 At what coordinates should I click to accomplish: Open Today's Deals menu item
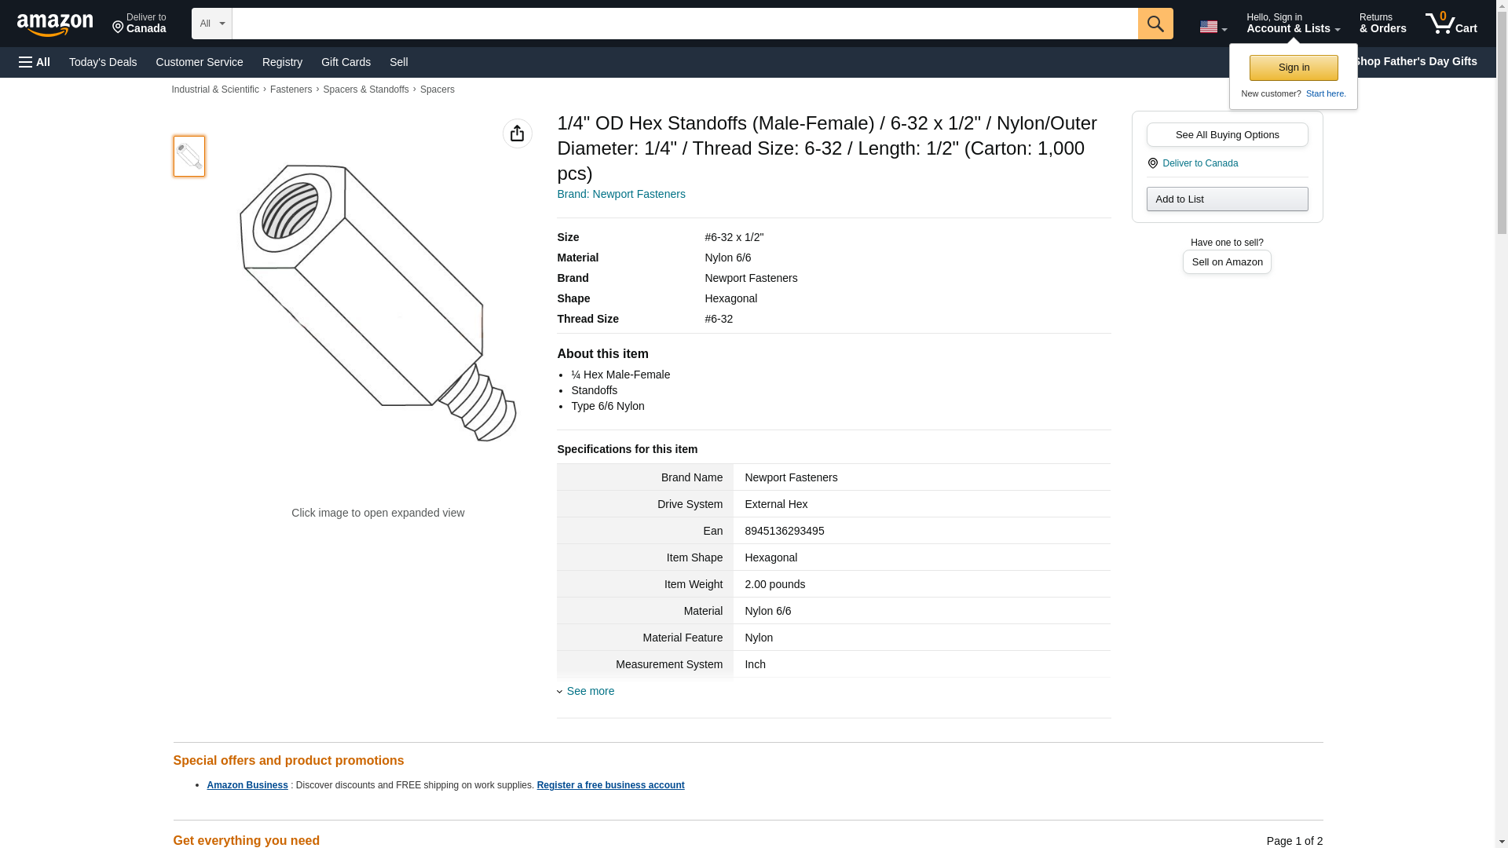(103, 62)
